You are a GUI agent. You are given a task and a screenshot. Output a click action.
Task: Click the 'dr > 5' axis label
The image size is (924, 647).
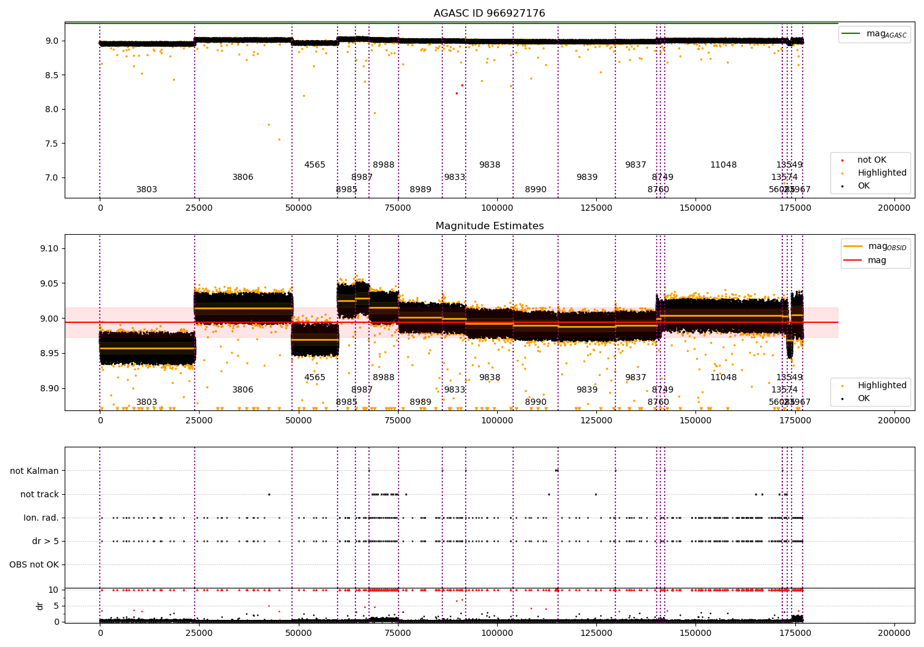[46, 541]
